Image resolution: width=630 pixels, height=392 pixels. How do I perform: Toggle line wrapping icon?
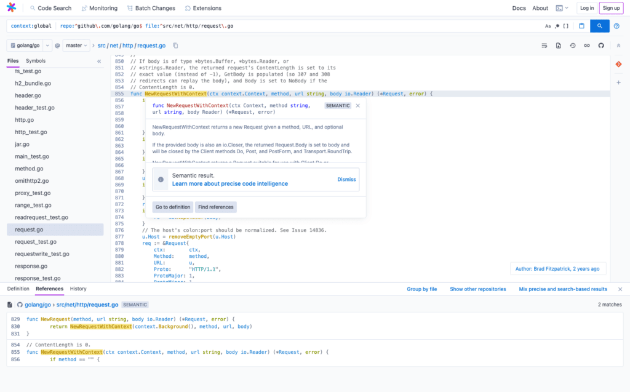tap(544, 46)
